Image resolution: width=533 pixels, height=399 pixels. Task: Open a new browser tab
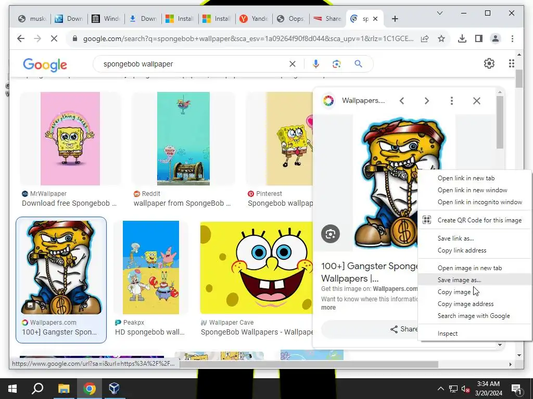(395, 19)
